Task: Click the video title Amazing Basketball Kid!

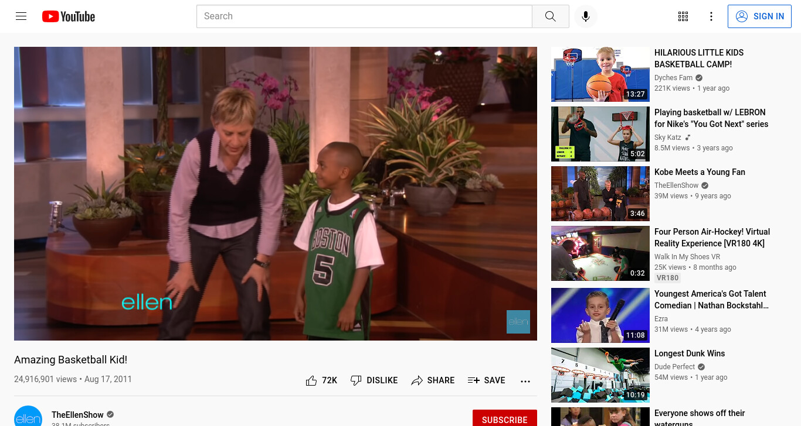Action: pyautogui.click(x=70, y=360)
